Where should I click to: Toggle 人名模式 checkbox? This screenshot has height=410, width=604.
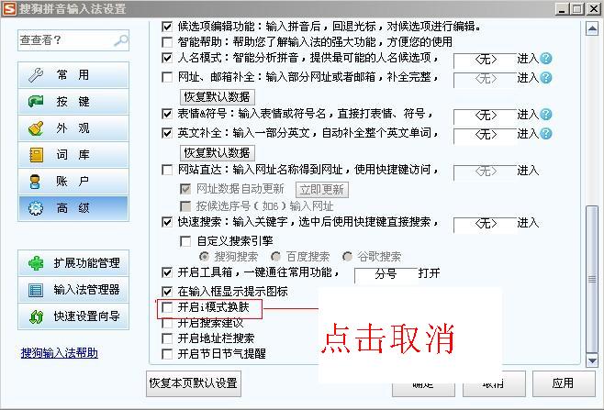pos(167,58)
